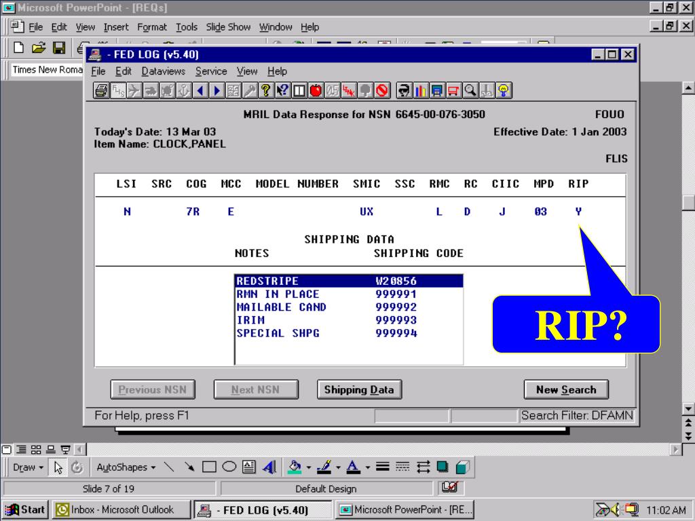Switch to Microsoft PowerPoint taskbar button
This screenshot has height=521, width=695.
(405, 510)
